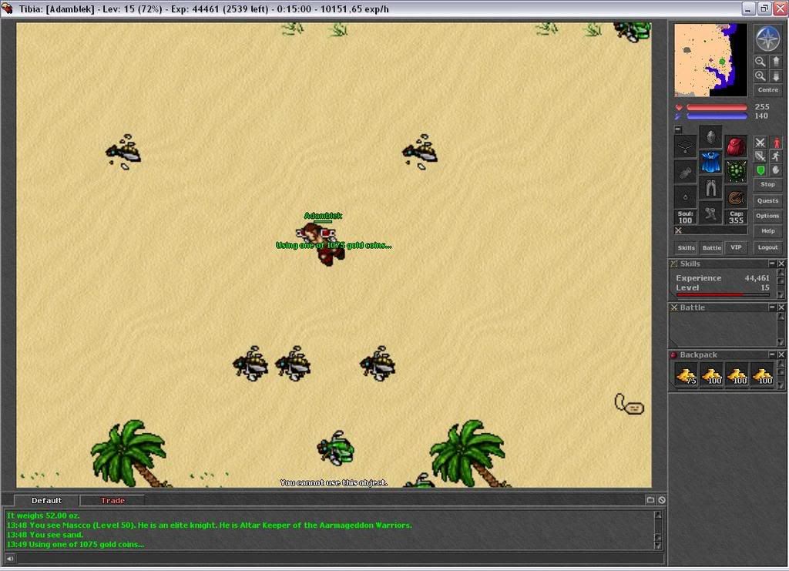Set chase opponent mode
The height and width of the screenshot is (571, 789).
(x=776, y=156)
